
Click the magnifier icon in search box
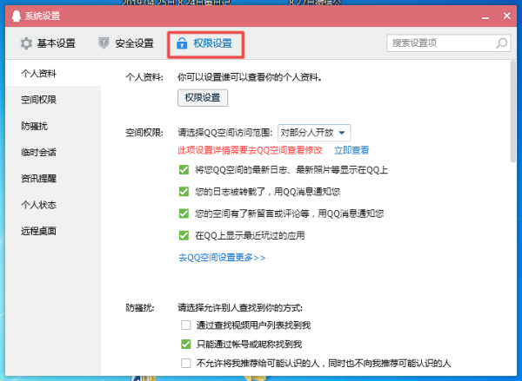[501, 43]
